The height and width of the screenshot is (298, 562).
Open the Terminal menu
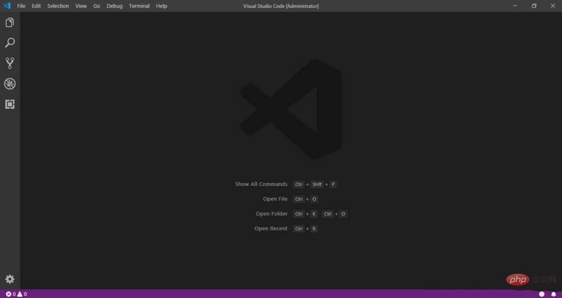[x=139, y=6]
